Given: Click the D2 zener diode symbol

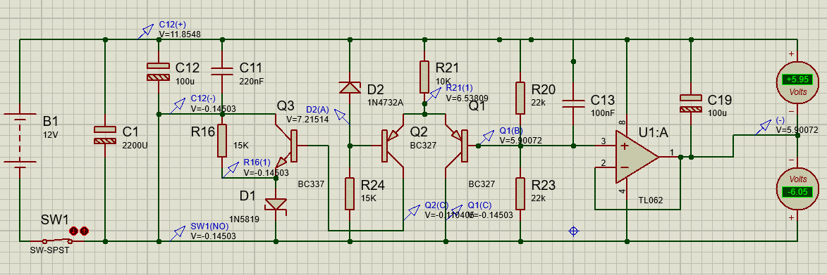Looking at the screenshot, I should point(349,87).
